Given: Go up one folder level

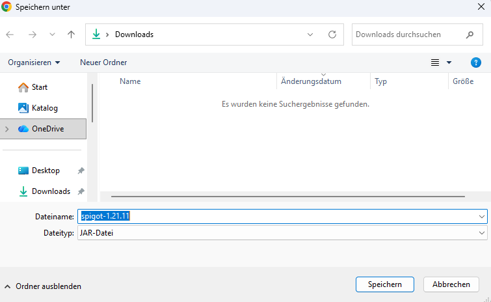Looking at the screenshot, I should click(x=72, y=34).
